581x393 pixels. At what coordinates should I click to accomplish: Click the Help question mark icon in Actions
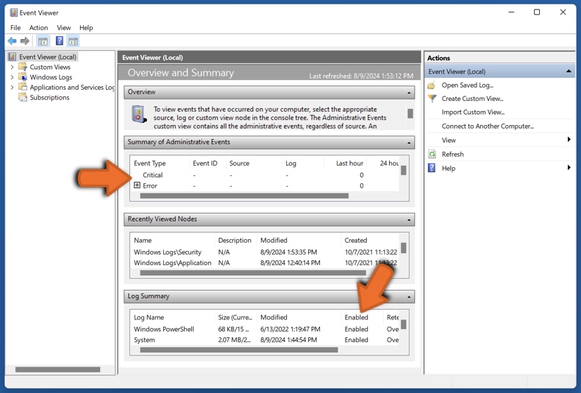point(432,168)
